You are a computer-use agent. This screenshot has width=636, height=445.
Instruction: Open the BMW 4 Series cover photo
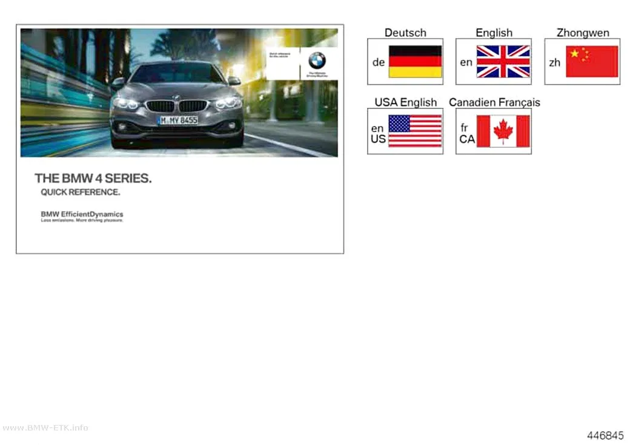click(179, 93)
